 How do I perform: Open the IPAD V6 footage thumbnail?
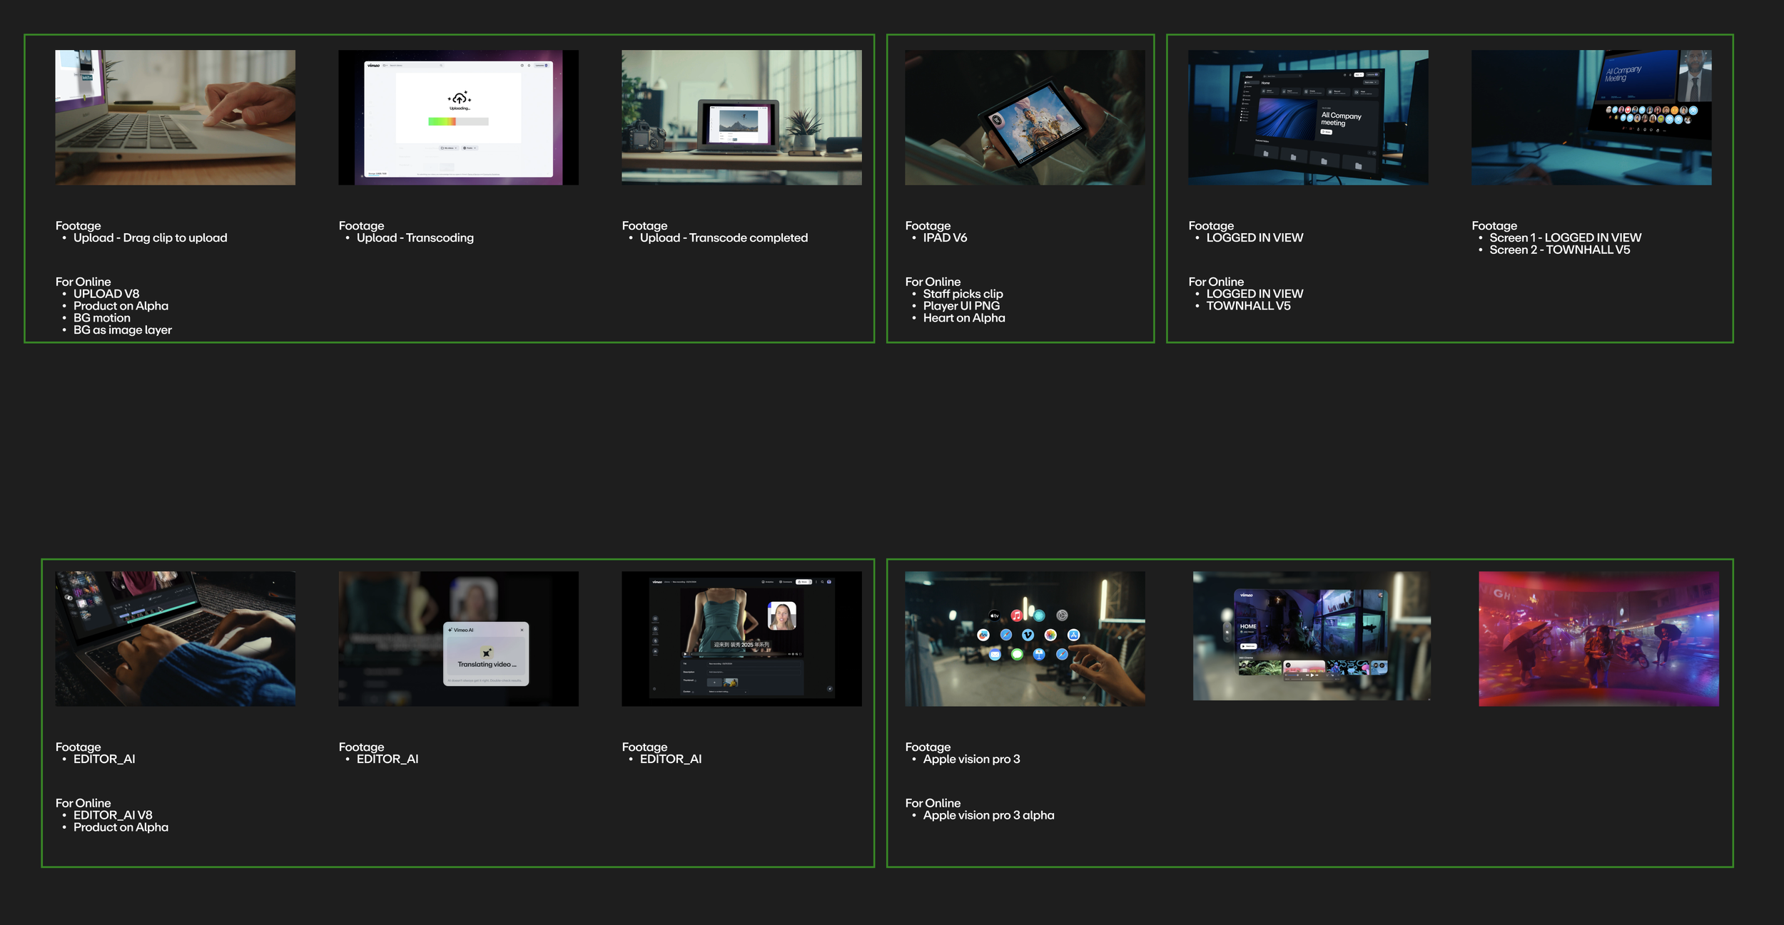1025,117
